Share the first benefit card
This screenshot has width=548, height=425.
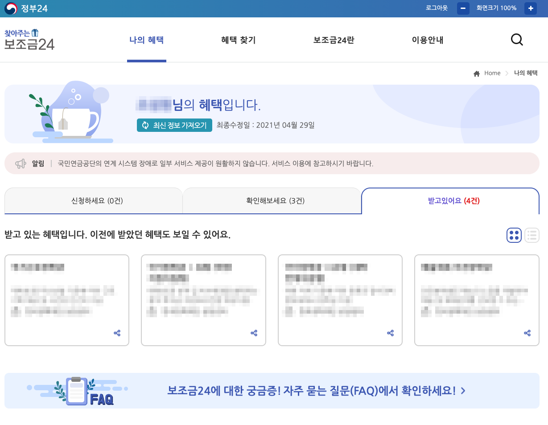[x=117, y=333]
